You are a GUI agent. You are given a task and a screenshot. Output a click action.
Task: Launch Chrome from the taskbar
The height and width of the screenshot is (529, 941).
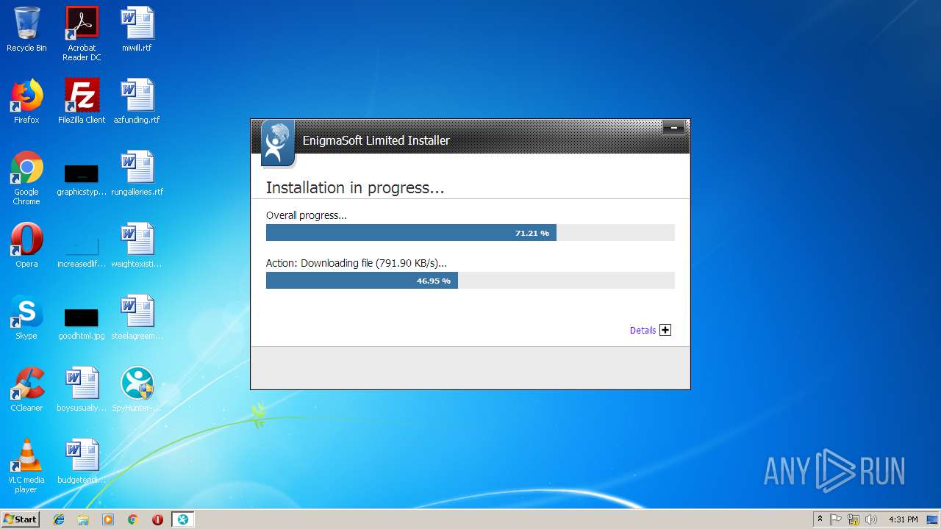point(133,519)
